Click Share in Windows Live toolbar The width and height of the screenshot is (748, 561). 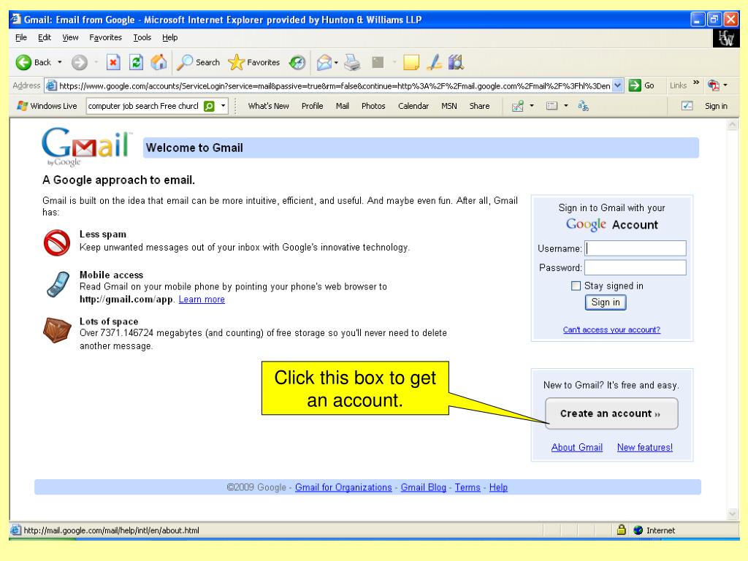point(479,106)
